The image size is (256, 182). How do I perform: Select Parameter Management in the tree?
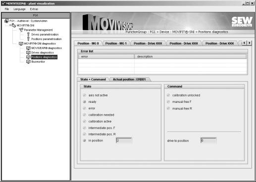coord(38,30)
